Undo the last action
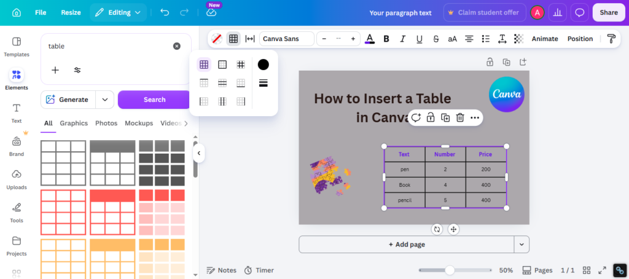This screenshot has height=279, width=629. tap(165, 12)
